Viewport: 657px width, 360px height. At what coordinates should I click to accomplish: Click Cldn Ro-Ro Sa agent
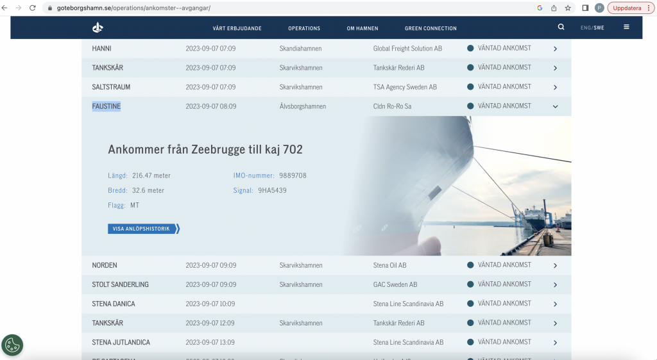coord(392,106)
